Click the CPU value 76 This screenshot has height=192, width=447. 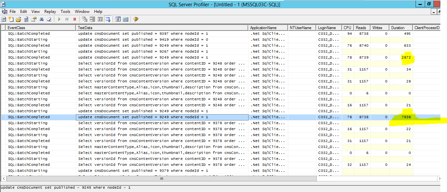pos(349,45)
